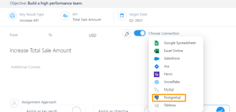The image size is (236, 112).
Task: Click the KPI coins icon
Action: tap(65, 16)
